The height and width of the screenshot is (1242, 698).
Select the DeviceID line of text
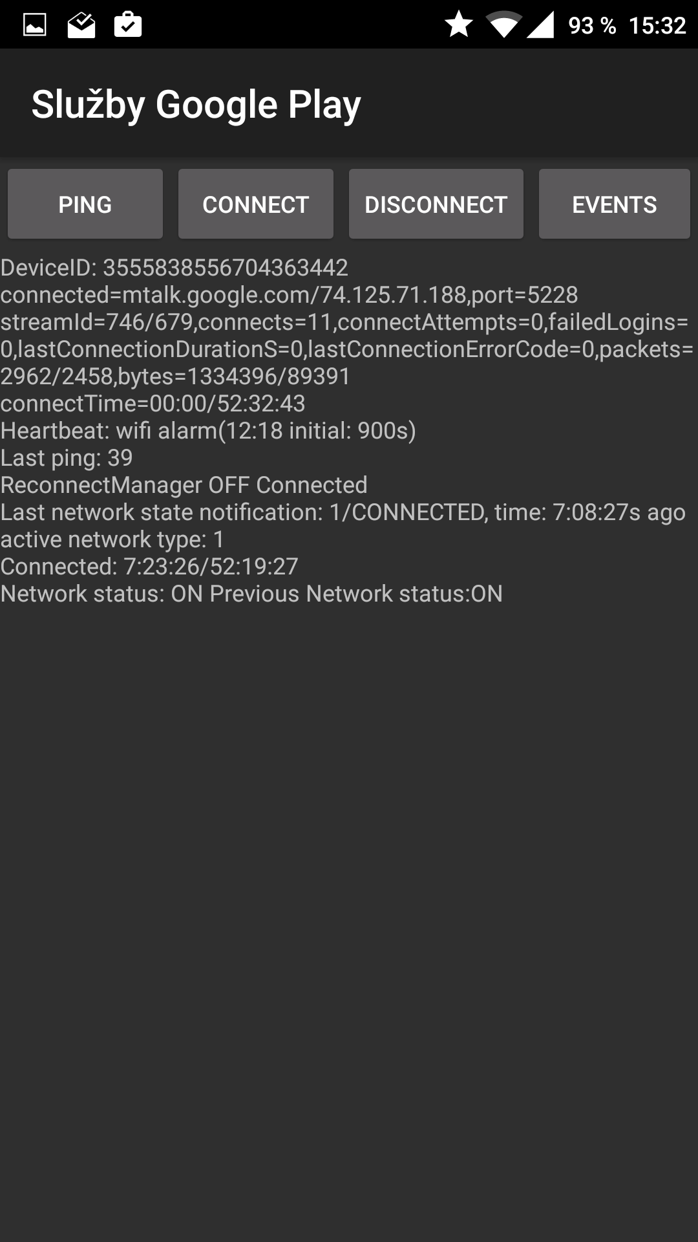click(x=174, y=267)
